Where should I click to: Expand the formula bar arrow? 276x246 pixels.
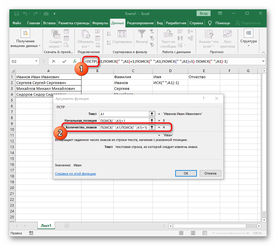coord(263,61)
